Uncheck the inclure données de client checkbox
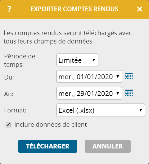Viewport: 149px width, 164px height. (x=8, y=125)
